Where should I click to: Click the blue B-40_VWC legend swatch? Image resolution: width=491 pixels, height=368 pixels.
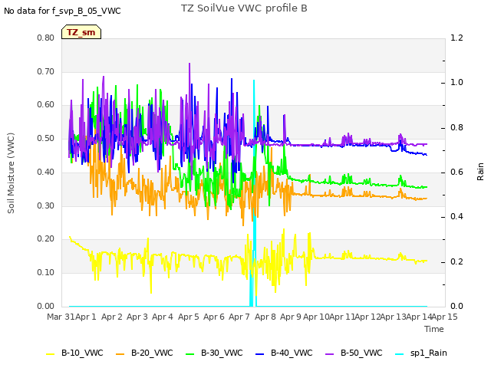(x=260, y=354)
